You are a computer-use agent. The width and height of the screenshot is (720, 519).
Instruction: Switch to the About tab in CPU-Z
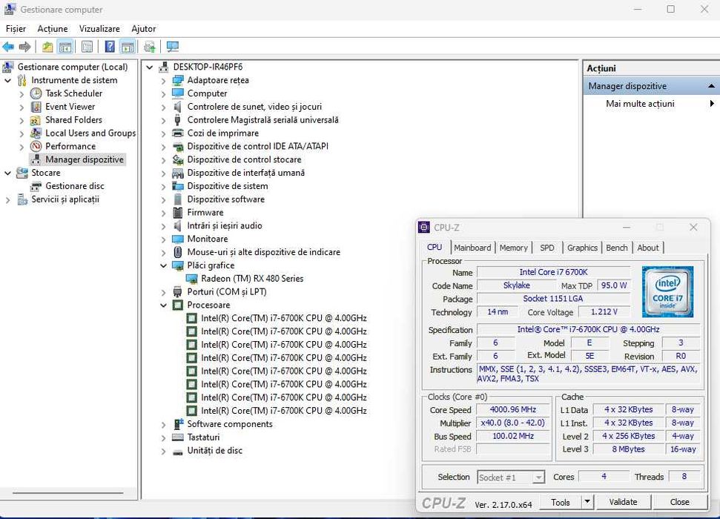pos(648,248)
